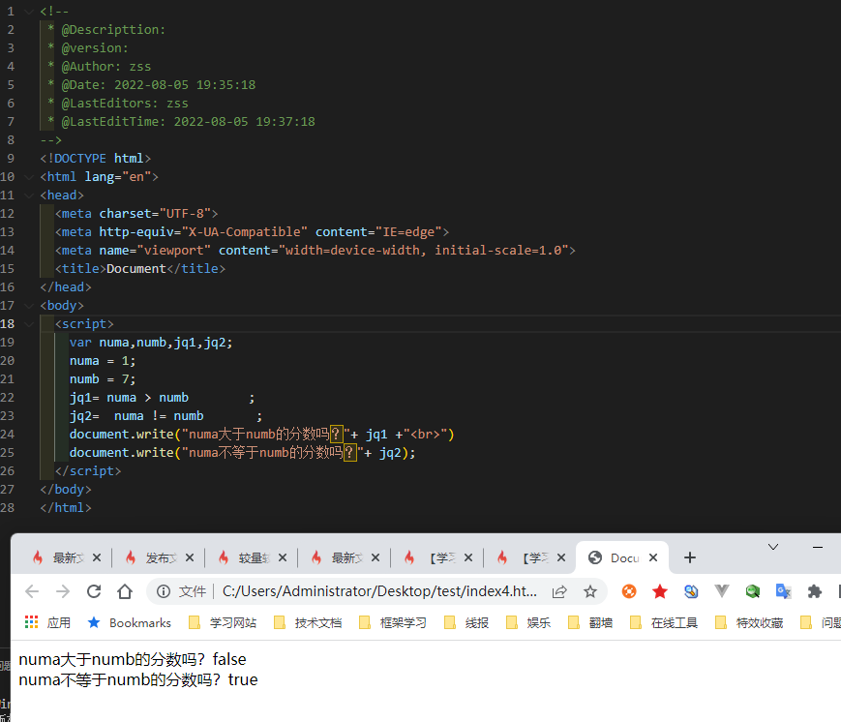Viewport: 841px width, 722px height.
Task: Open the 框架学习 bookmark folder
Action: 393,622
